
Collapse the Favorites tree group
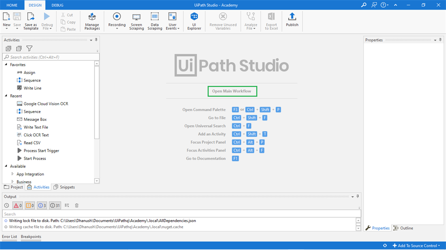6,64
